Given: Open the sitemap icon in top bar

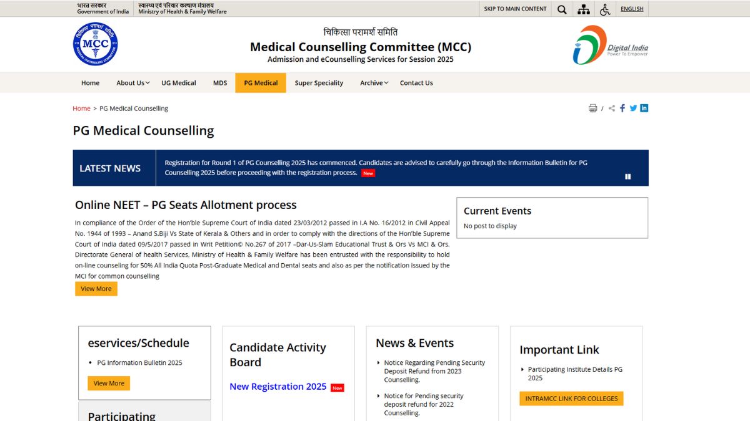Looking at the screenshot, I should coord(583,9).
